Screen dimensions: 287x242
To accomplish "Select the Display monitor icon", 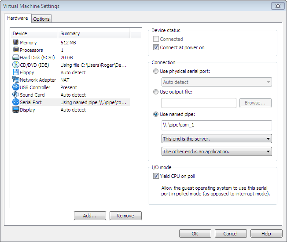I will 16,110.
